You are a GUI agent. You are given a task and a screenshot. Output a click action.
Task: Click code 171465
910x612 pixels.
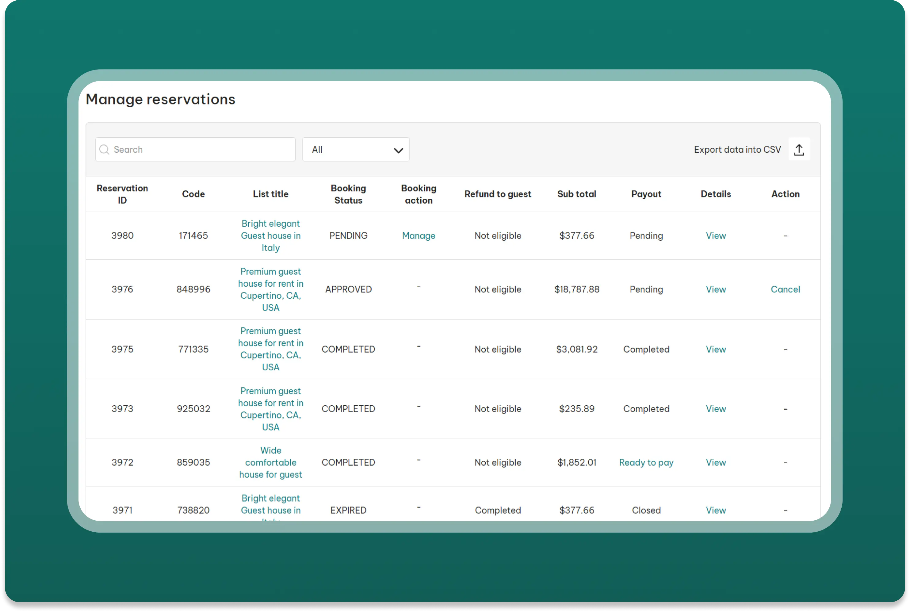pos(193,236)
